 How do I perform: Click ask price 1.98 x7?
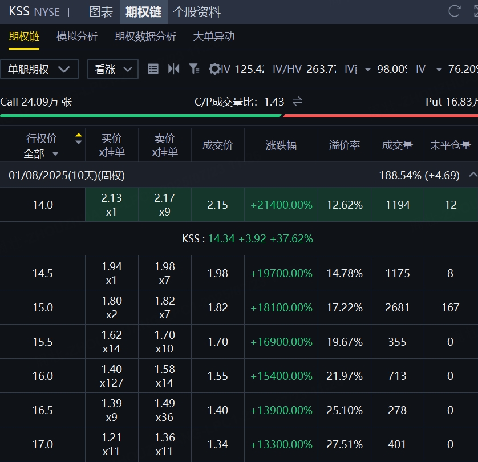(x=165, y=273)
